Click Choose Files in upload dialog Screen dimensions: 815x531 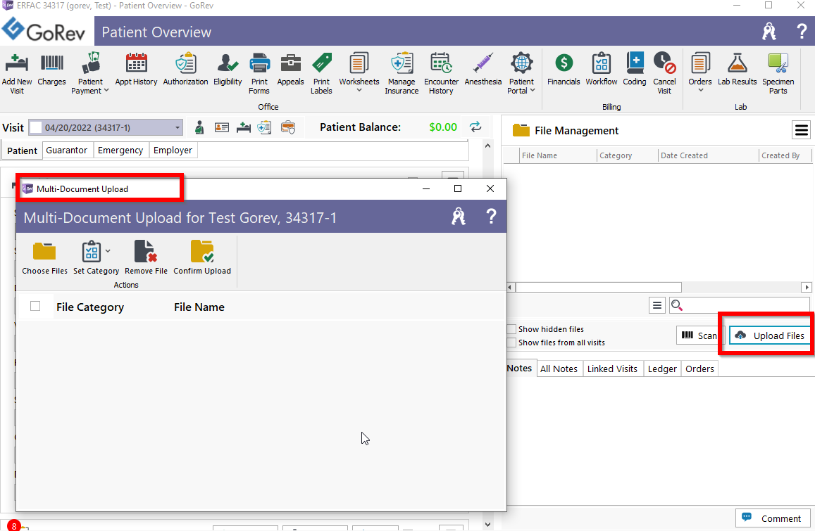[44, 257]
